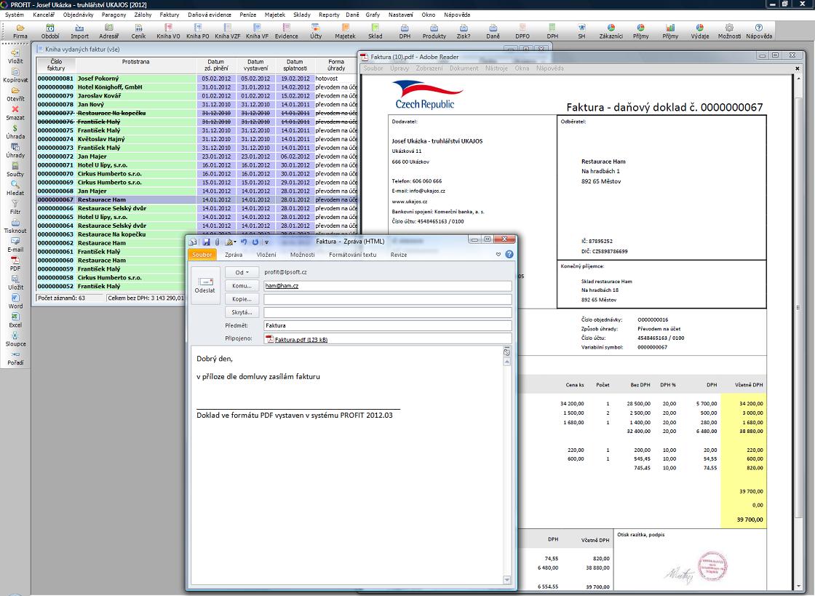815x596 pixels.
Task: Switch to the Vložení ribbon tab
Action: click(x=266, y=255)
